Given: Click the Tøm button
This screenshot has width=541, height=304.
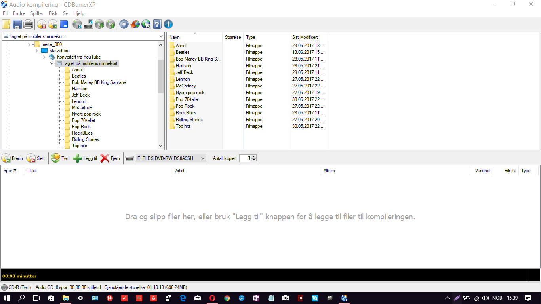Looking at the screenshot, I should pyautogui.click(x=60, y=158).
